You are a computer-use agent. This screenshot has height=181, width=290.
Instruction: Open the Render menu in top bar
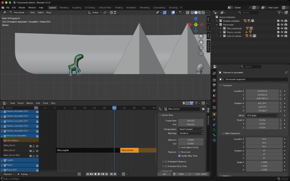(22, 8)
